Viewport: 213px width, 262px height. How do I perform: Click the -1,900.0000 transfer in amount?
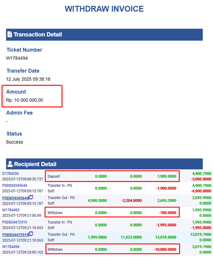coord(166,188)
